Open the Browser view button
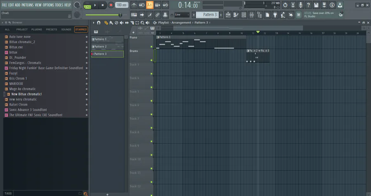 pos(259,15)
